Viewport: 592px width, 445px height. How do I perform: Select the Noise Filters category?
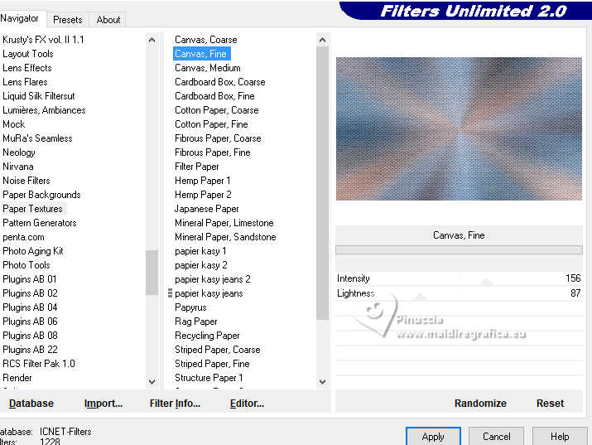pyautogui.click(x=26, y=181)
